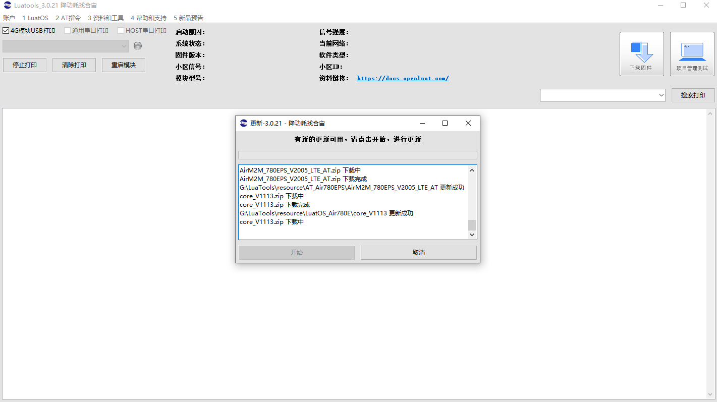This screenshot has height=402, width=717.
Task: Click the gray port status indicator circle
Action: click(x=138, y=46)
